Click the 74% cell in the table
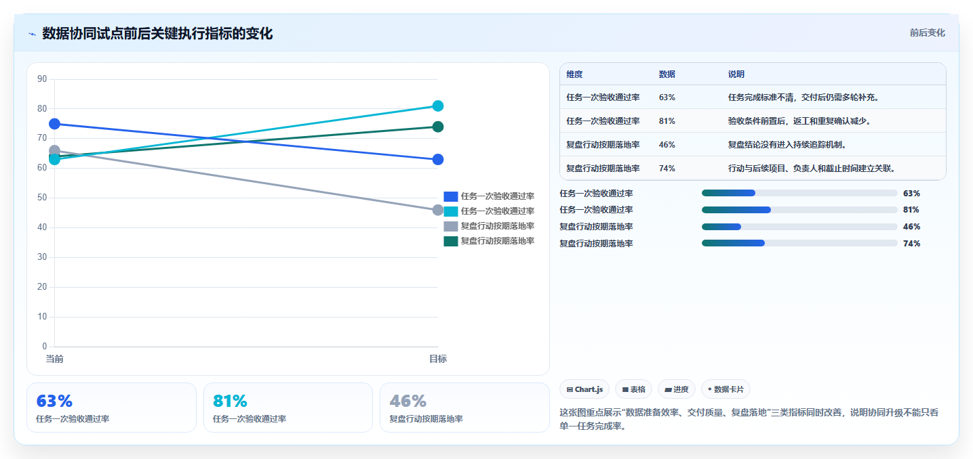 [667, 169]
